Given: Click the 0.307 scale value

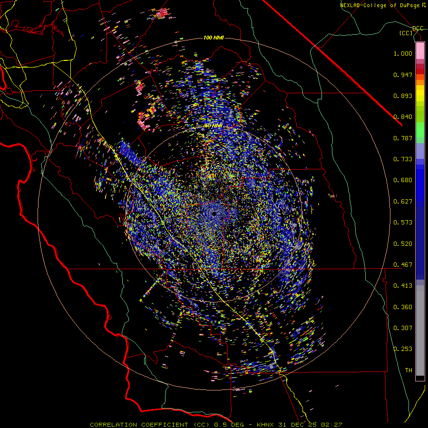Looking at the screenshot, I should pos(403,328).
